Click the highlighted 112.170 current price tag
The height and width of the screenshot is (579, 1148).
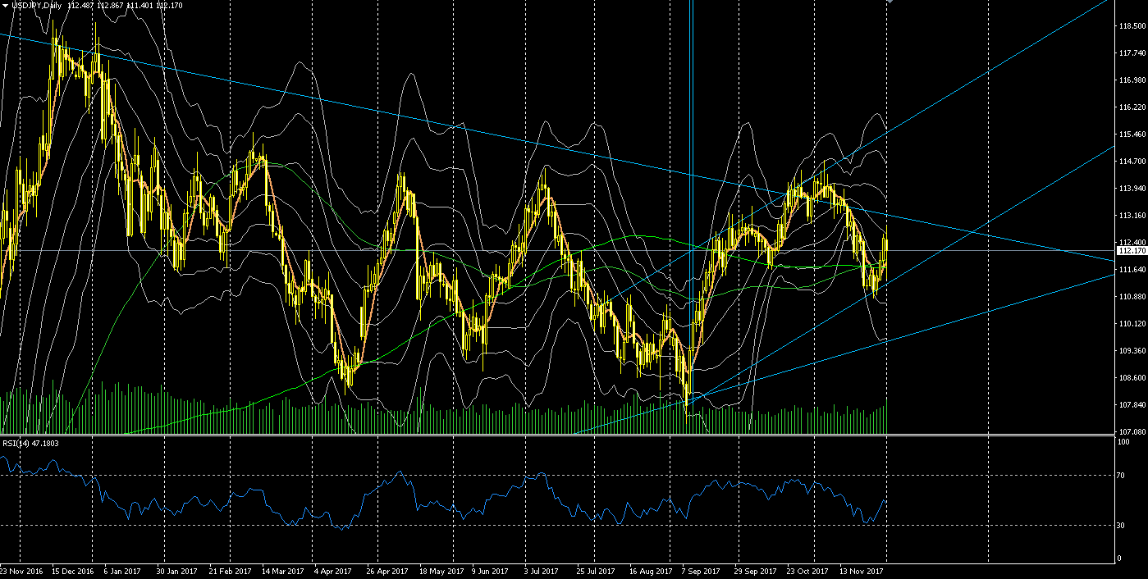coord(1131,251)
